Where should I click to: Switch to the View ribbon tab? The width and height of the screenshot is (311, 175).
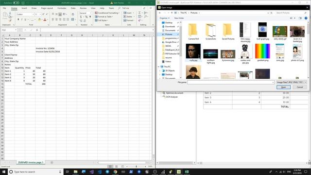click(93, 8)
